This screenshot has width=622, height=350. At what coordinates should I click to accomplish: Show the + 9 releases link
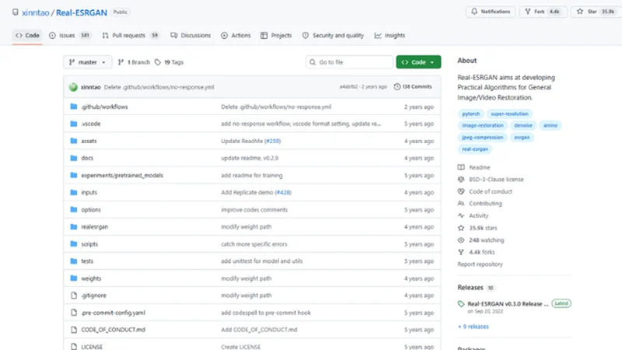(x=473, y=327)
